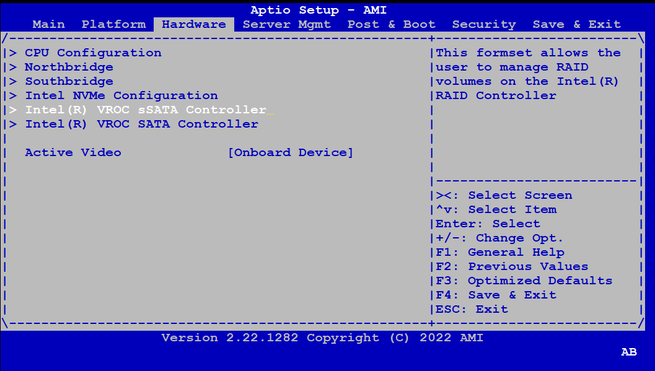
Task: Open the Southbridge submenu
Action: coord(69,81)
